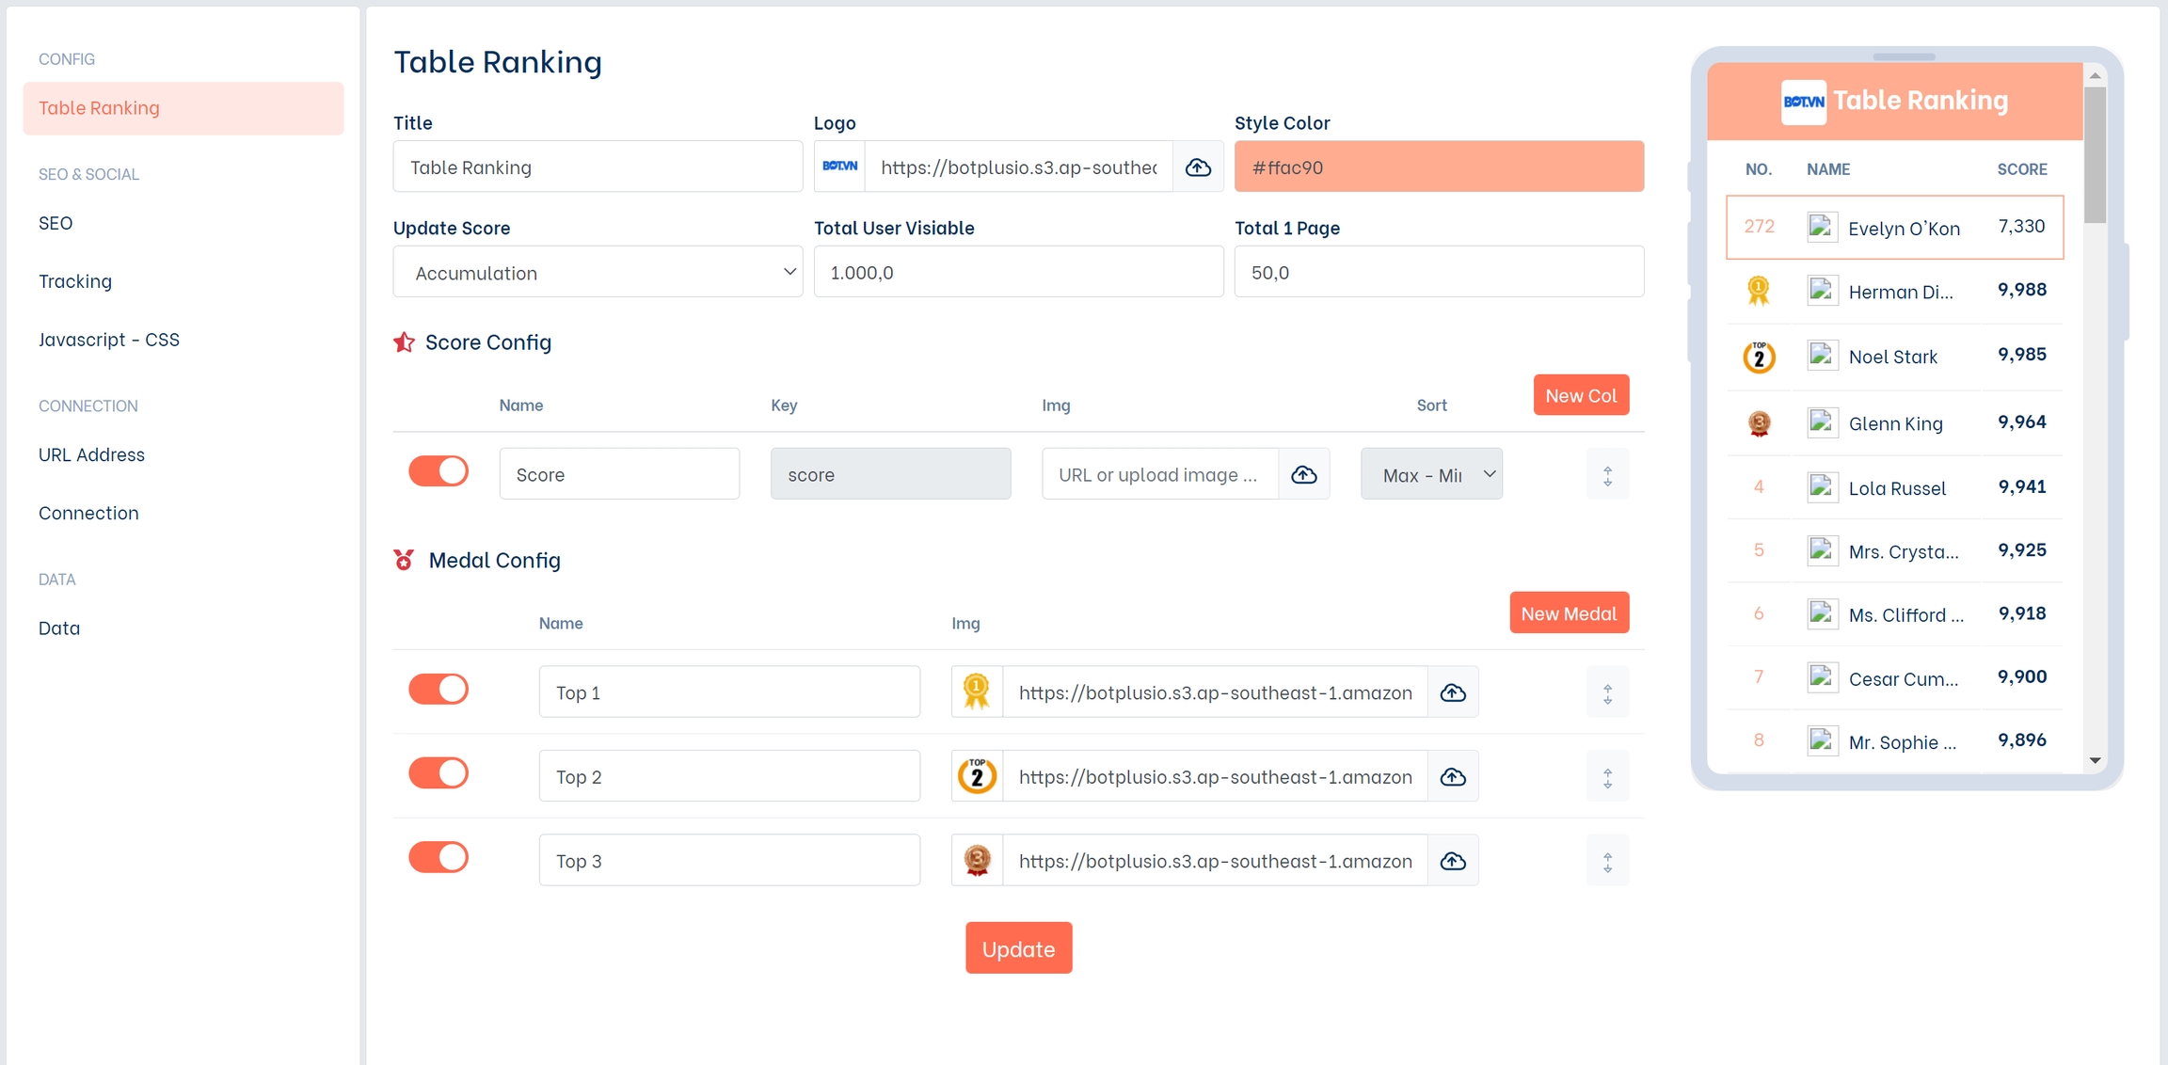This screenshot has height=1065, width=2168.
Task: Click the New Col button
Action: tap(1581, 395)
